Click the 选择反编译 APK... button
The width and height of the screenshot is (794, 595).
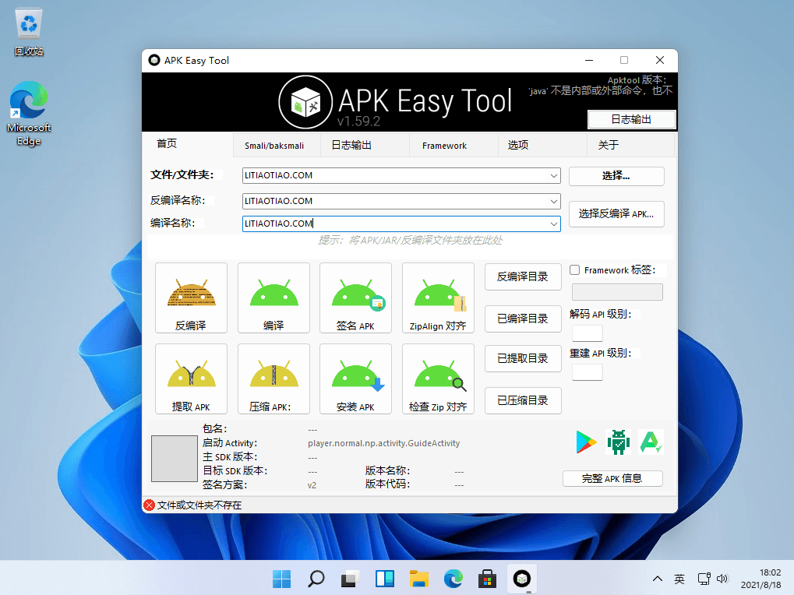(x=616, y=214)
